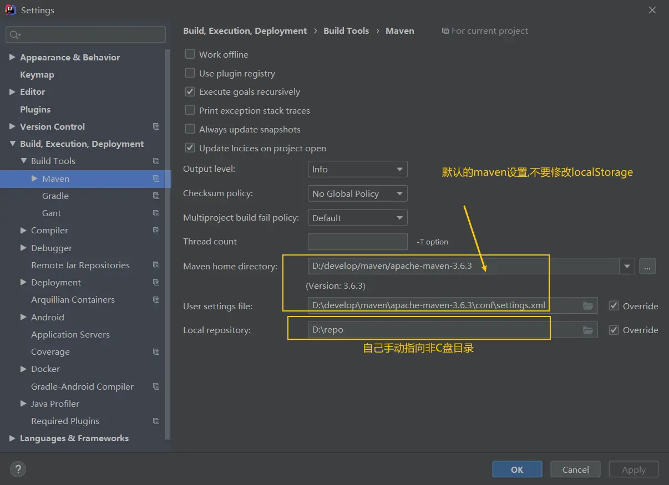Click the project-level icon beside Version Control
This screenshot has width=669, height=485.
click(x=156, y=126)
